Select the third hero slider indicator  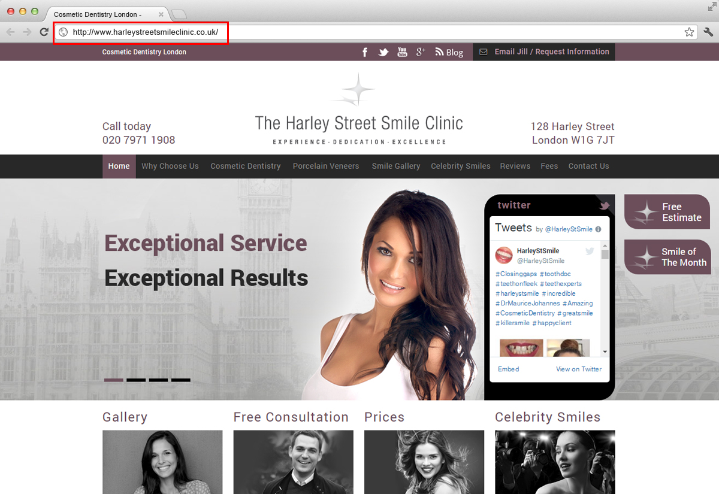pyautogui.click(x=158, y=380)
